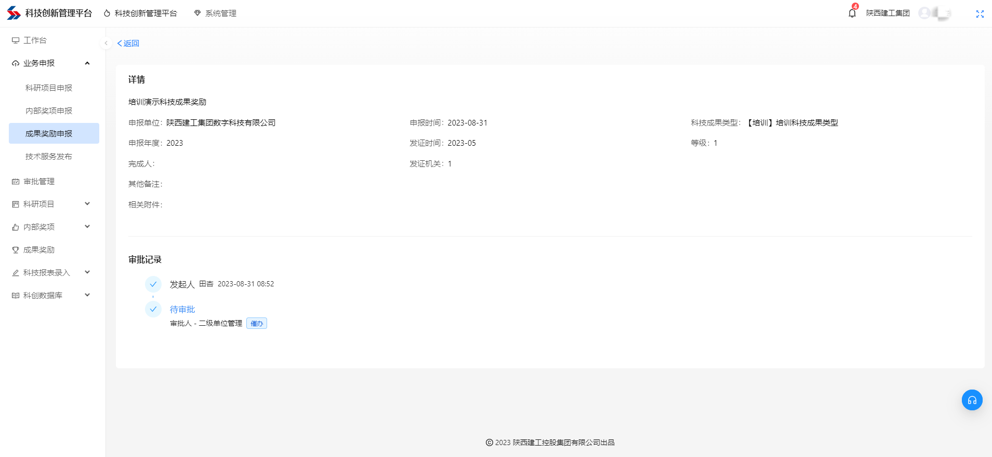The width and height of the screenshot is (992, 457).
Task: Open 系统管理 in top navigation
Action: point(215,13)
